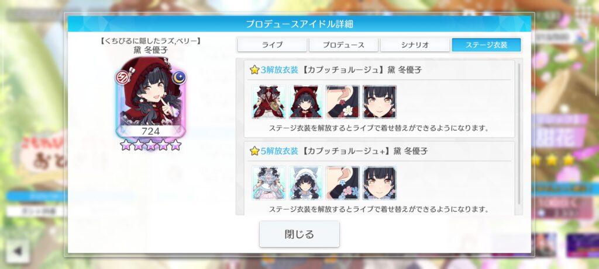599x269 pixels.
Task: Switch to the ライブ tab
Action: click(272, 45)
